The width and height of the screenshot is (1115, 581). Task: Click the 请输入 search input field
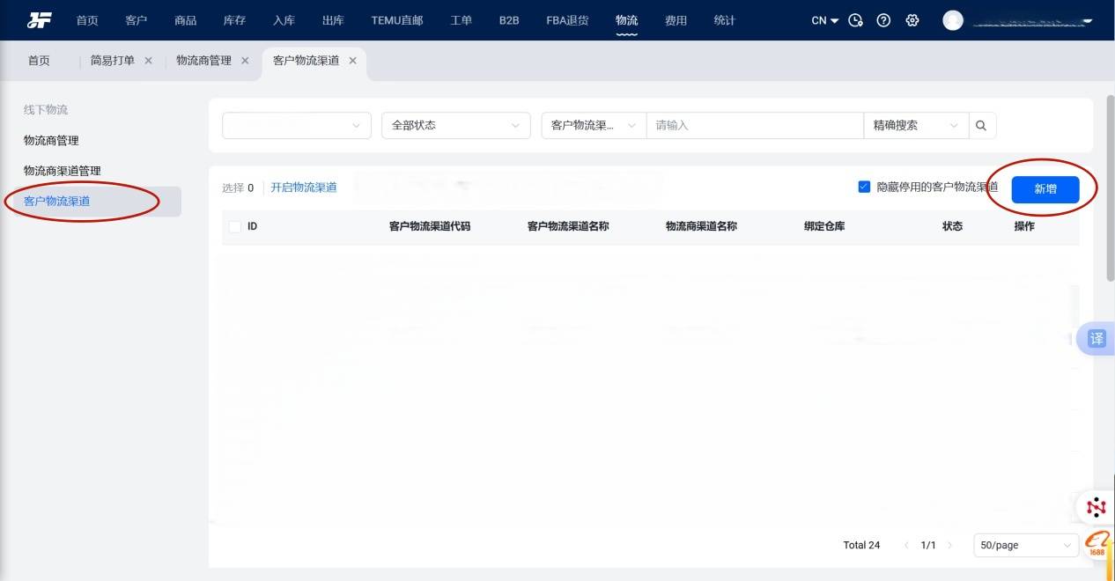754,126
